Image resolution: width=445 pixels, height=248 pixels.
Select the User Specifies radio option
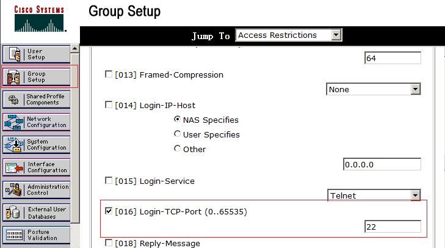point(177,134)
